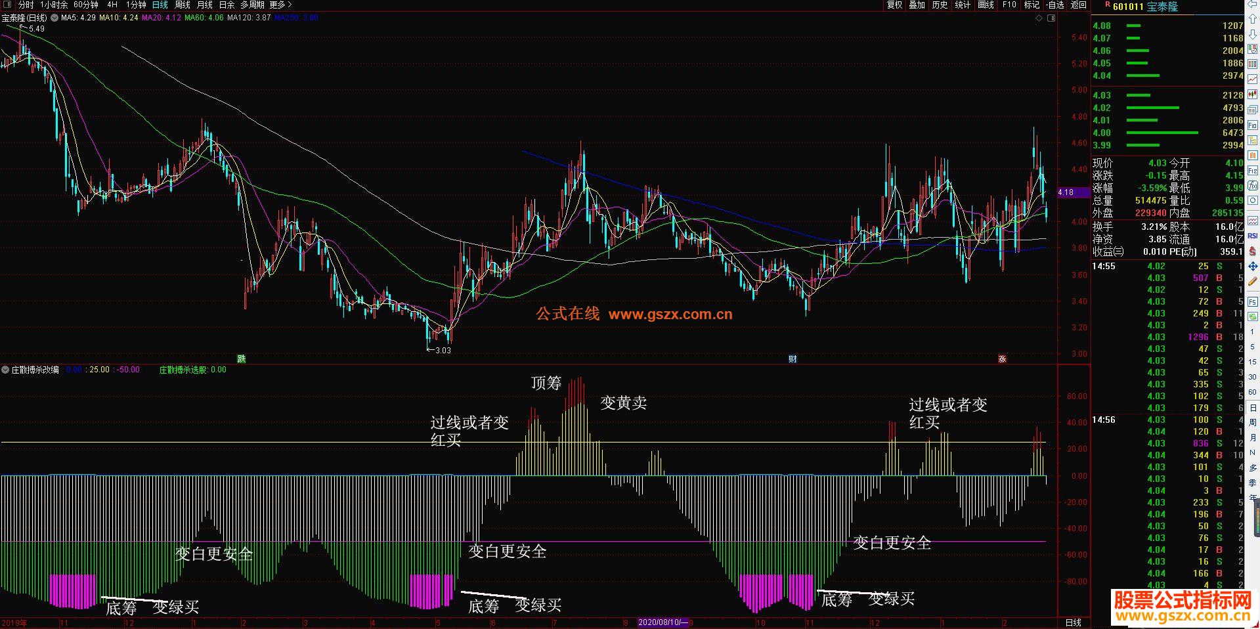Select the 1小时余 period tab

54,5
